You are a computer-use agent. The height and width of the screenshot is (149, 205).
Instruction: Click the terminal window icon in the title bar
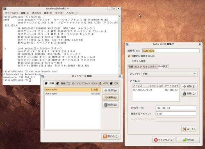tap(5, 9)
